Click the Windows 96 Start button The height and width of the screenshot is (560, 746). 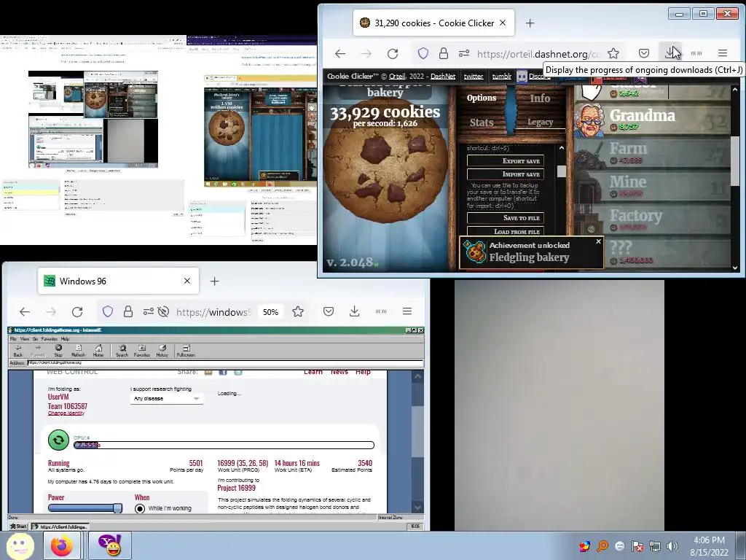tap(18, 526)
